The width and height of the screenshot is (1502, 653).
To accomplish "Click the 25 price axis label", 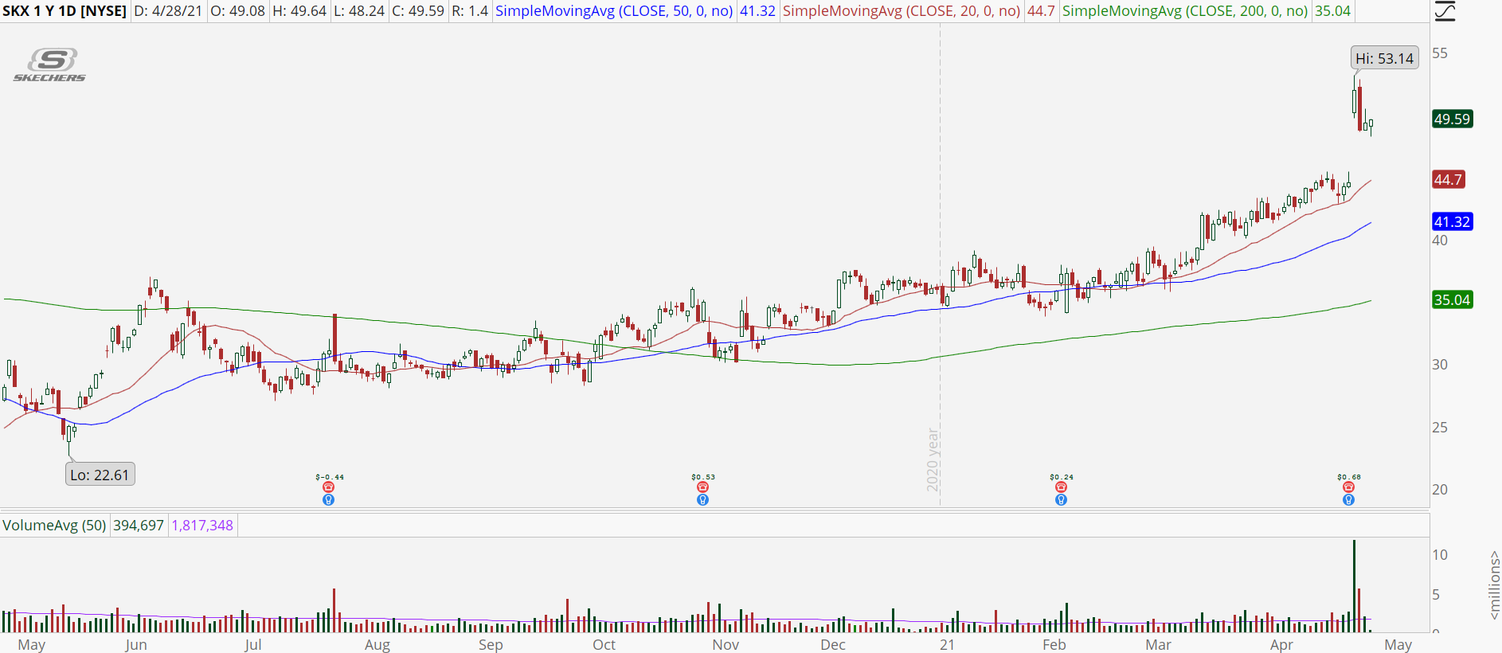I will tap(1440, 428).
